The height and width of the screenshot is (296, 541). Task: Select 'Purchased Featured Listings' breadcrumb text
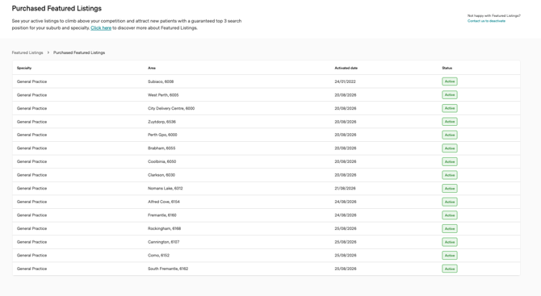79,52
